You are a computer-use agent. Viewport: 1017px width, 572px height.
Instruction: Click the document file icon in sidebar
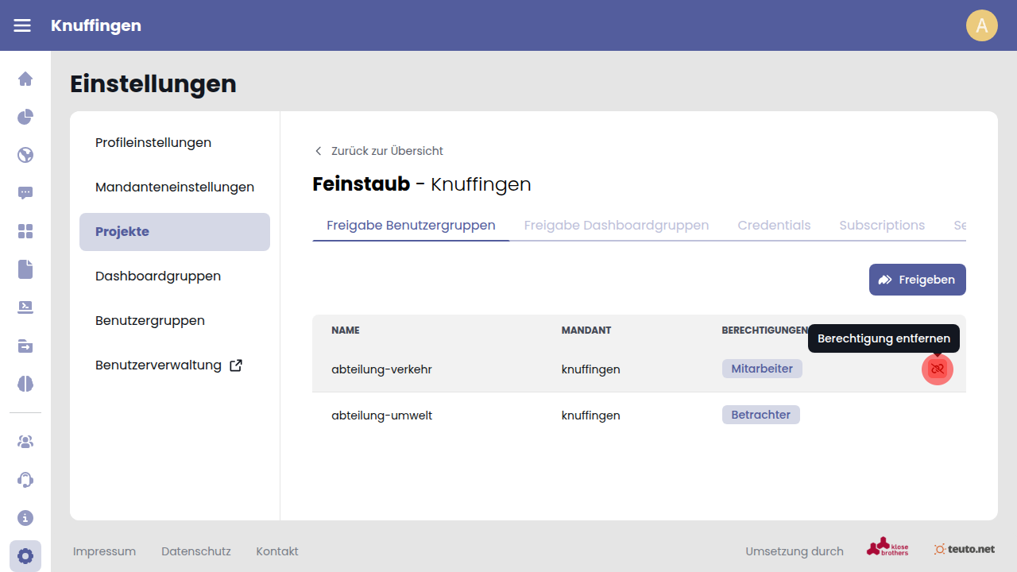[x=25, y=269]
